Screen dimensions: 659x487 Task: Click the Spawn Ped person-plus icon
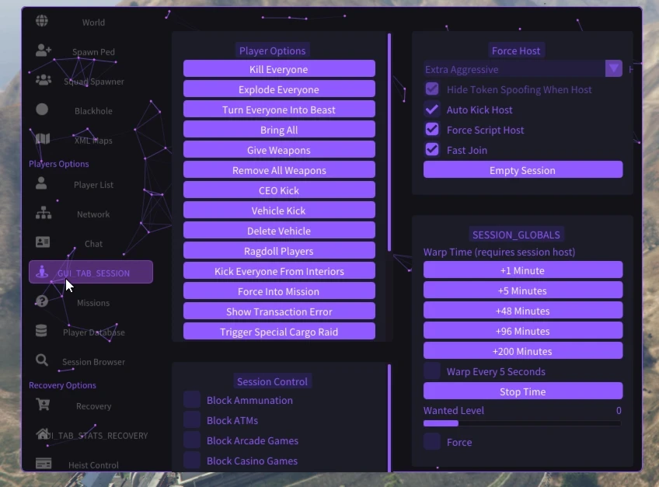tap(43, 50)
